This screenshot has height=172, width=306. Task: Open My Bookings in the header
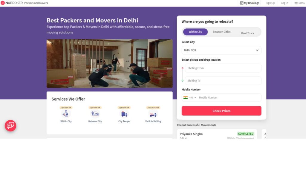[x=250, y=3]
